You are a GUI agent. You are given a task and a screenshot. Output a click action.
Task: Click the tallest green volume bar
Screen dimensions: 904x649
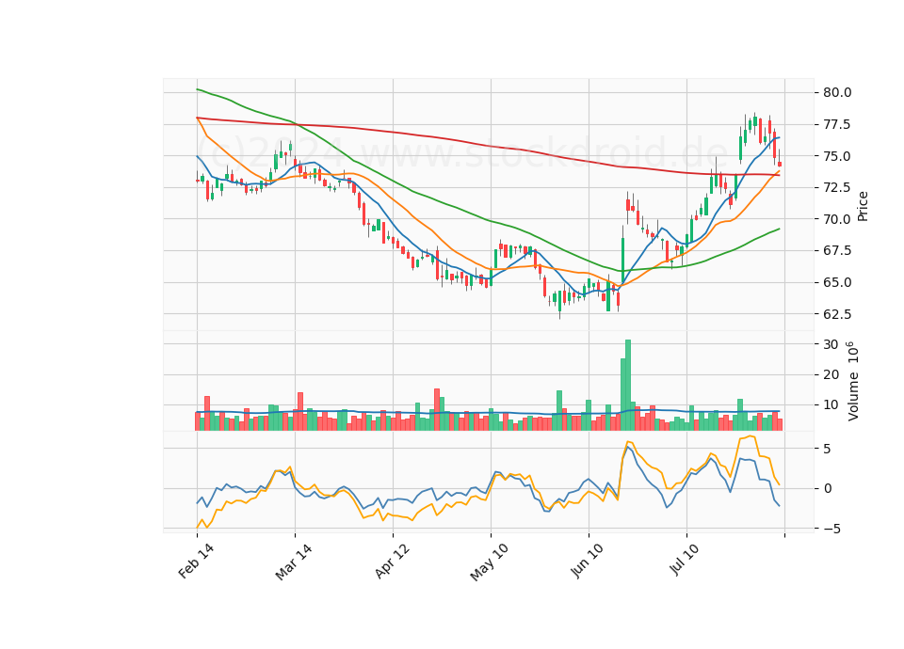[x=628, y=386]
